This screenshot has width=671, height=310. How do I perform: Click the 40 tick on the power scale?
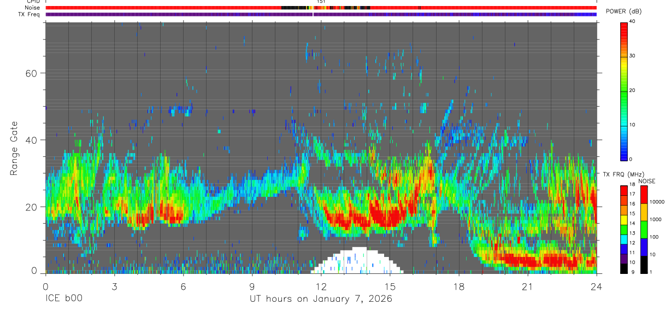633,21
